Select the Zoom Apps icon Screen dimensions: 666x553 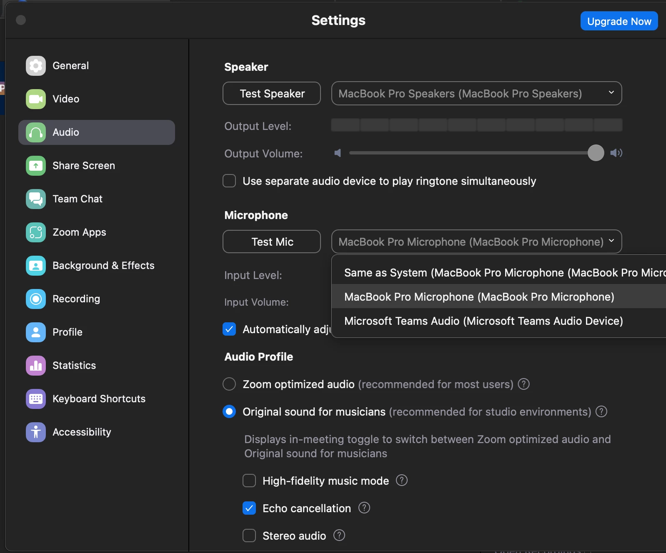36,232
